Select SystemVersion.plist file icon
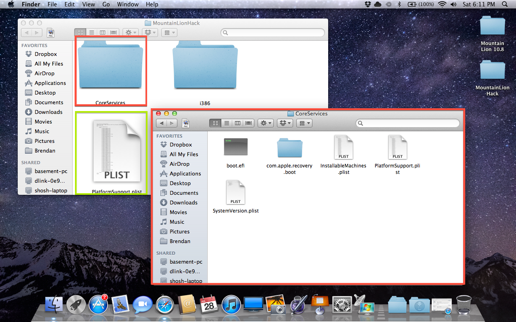Screen dimensions: 516x322 click(x=235, y=192)
